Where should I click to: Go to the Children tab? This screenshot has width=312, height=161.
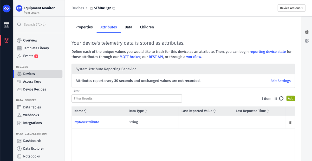pyautogui.click(x=147, y=27)
